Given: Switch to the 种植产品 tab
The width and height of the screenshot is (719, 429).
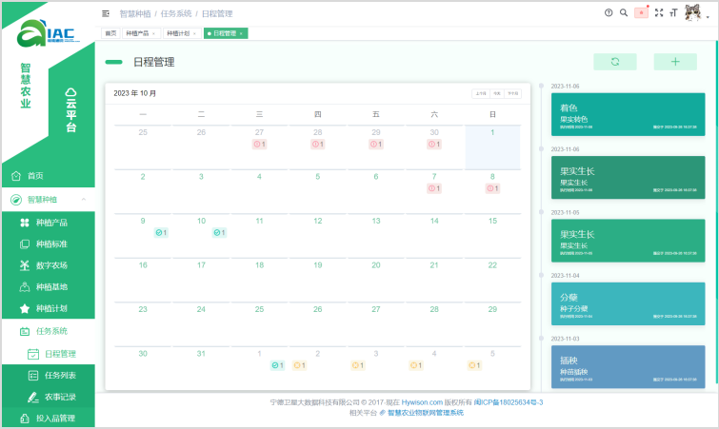Looking at the screenshot, I should [141, 33].
